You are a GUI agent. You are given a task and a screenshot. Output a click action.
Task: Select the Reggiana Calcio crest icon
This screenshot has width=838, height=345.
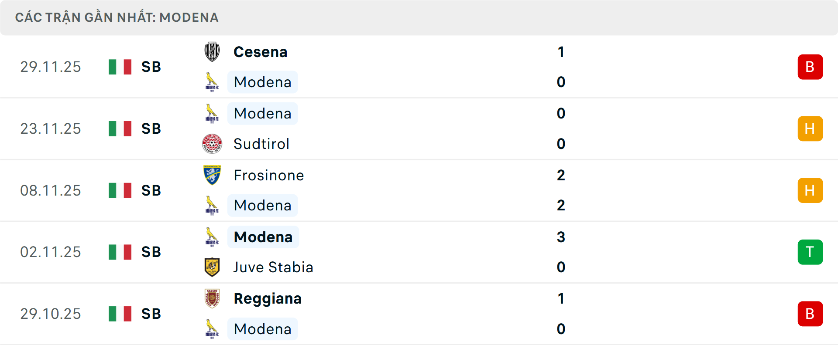(212, 299)
